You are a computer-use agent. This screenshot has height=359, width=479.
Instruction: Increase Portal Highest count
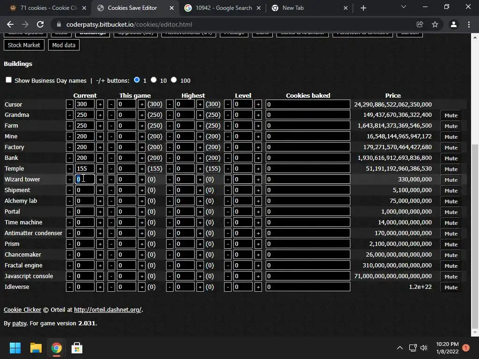coord(200,212)
